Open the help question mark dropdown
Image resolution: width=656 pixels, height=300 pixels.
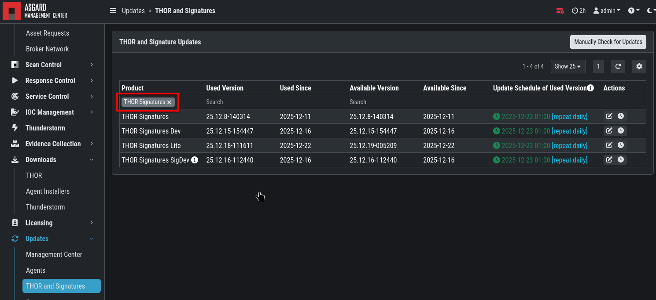pyautogui.click(x=634, y=11)
